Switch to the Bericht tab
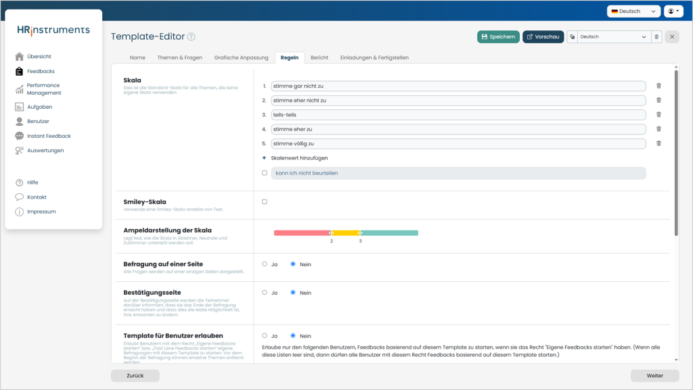The image size is (693, 390). [319, 57]
